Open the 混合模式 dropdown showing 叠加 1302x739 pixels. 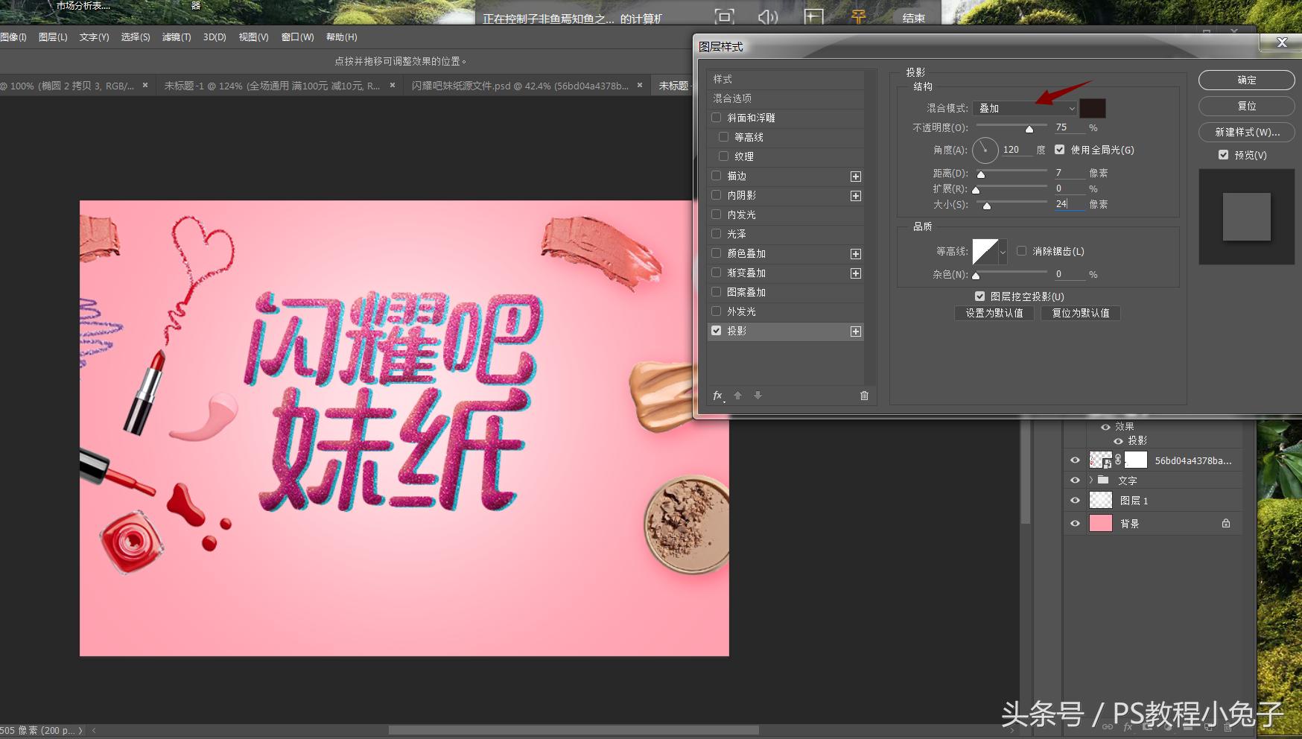[1024, 108]
